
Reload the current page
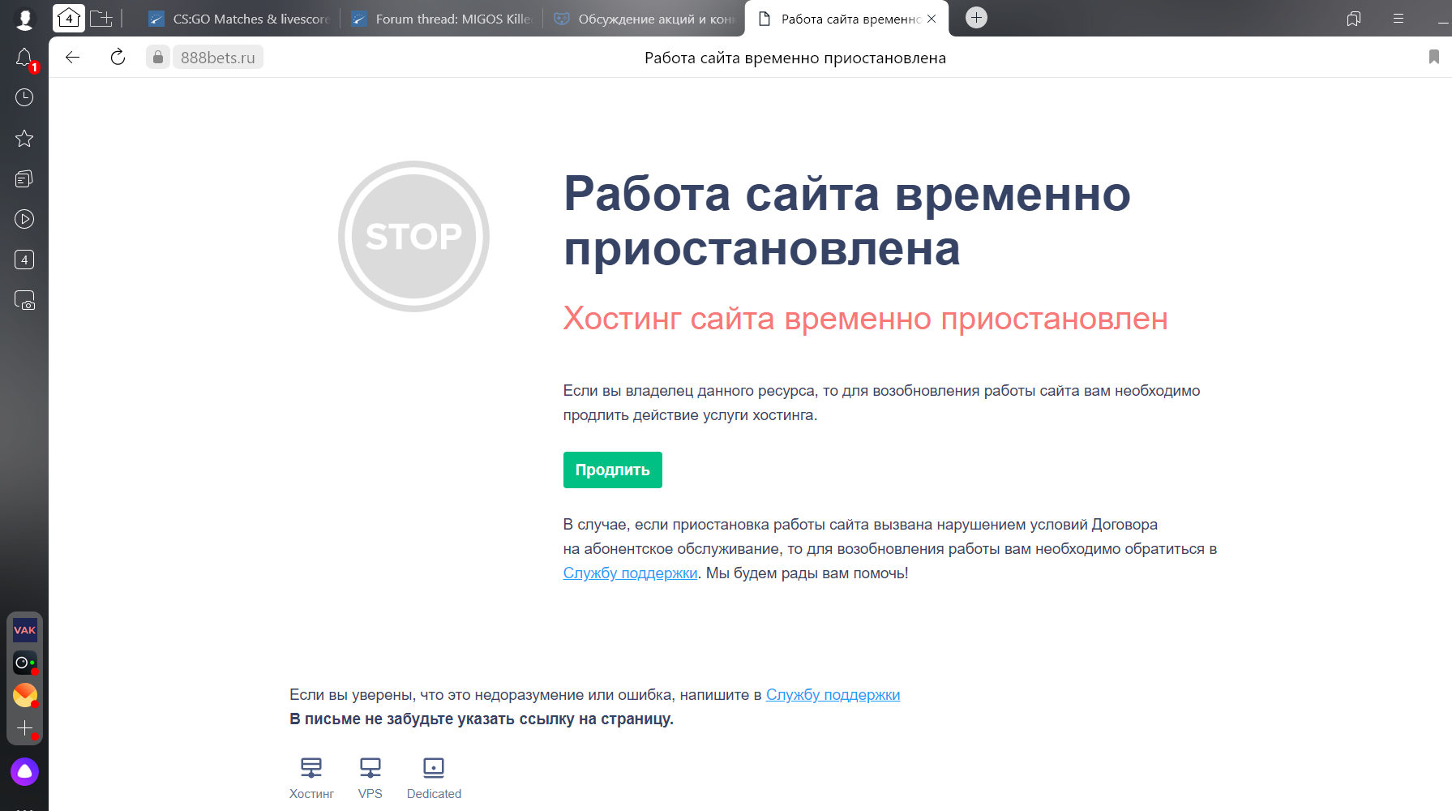(x=118, y=57)
